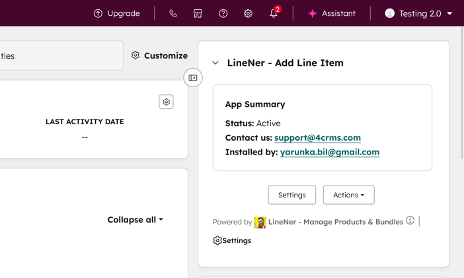Image resolution: width=464 pixels, height=278 pixels.
Task: Click the Assistant sparkle icon
Action: tap(313, 13)
